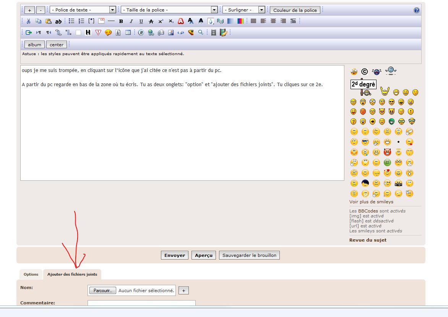This screenshot has width=448, height=317.
Task: Click the blue gradient fade icon
Action: [230, 21]
